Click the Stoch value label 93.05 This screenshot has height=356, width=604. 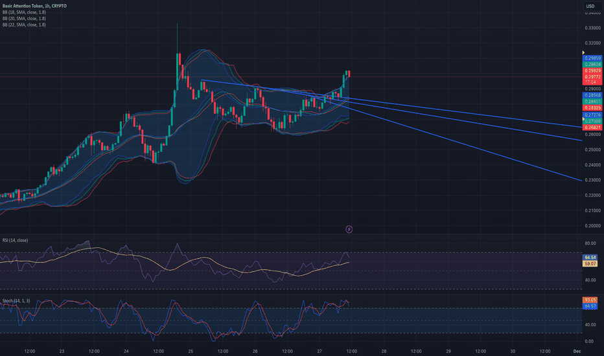[590, 300]
